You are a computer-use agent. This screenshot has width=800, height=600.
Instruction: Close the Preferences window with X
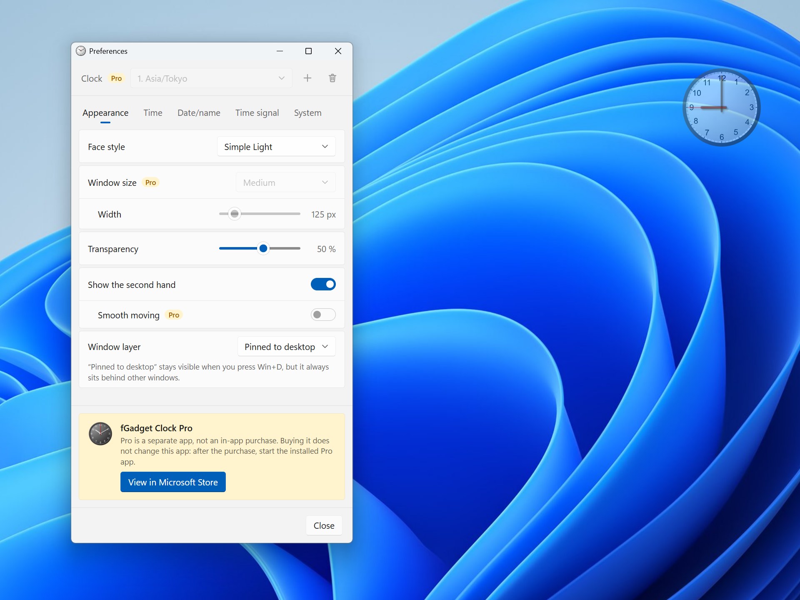338,51
